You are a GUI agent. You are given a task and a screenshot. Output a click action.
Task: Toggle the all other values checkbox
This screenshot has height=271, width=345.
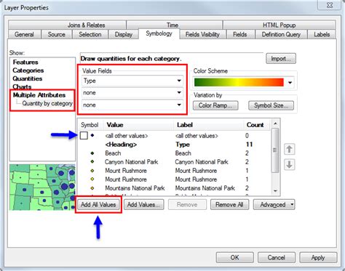tap(84, 135)
